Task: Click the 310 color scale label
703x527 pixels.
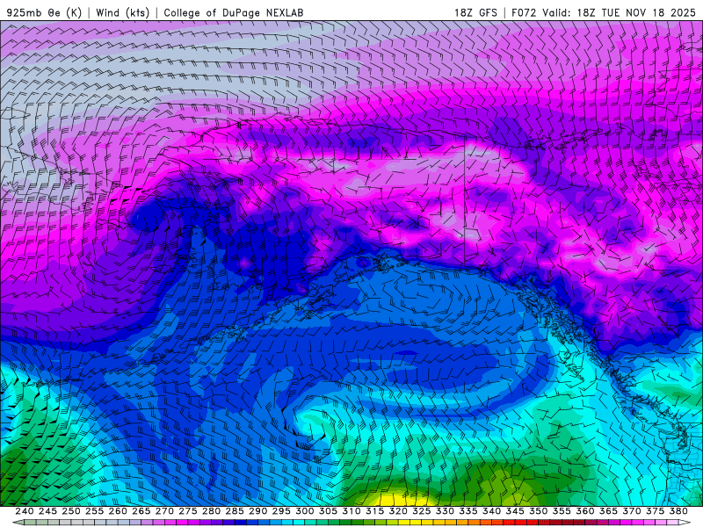Action: pyautogui.click(x=351, y=511)
